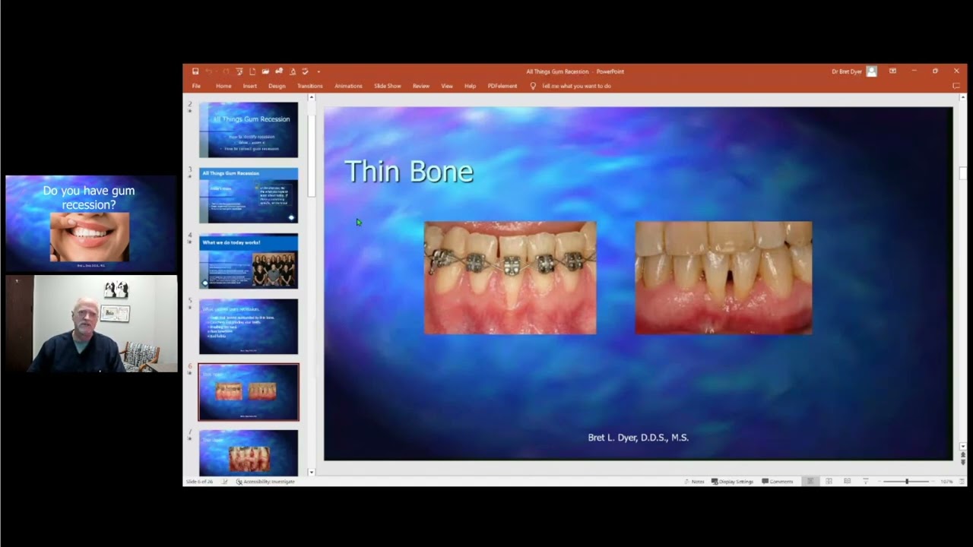Create a new blank presentation icon
The height and width of the screenshot is (547, 973).
pos(252,71)
